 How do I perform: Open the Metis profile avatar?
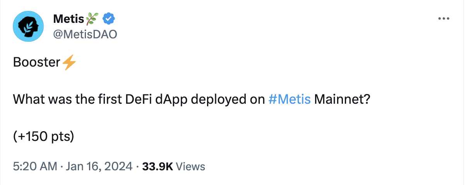pyautogui.click(x=28, y=27)
